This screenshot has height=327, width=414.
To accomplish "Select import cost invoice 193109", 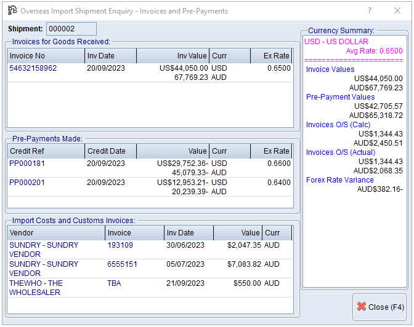I will tap(120, 245).
